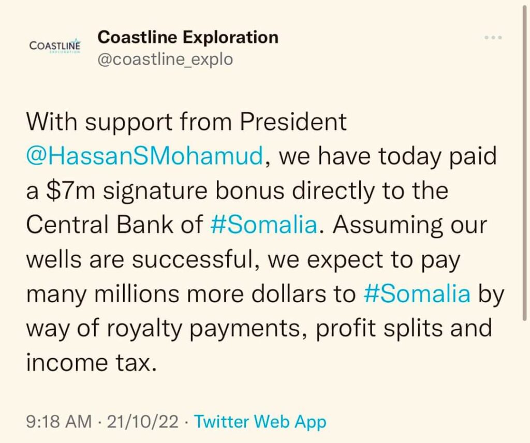Viewport: 530px width, 443px height.
Task: Click the Coastline logo profile avatar
Action: pos(55,46)
